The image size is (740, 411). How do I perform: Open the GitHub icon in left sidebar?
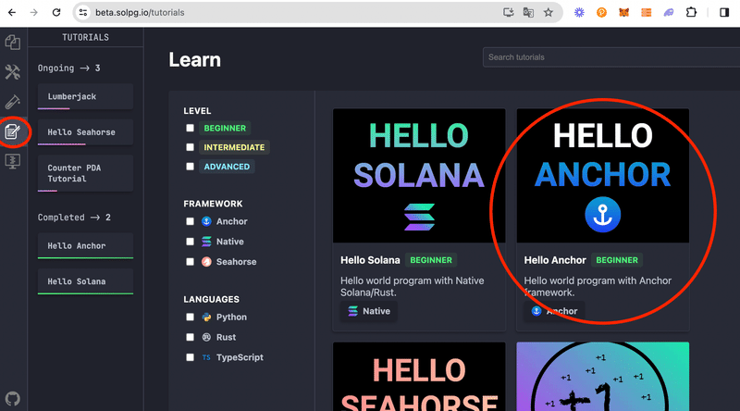tap(13, 399)
